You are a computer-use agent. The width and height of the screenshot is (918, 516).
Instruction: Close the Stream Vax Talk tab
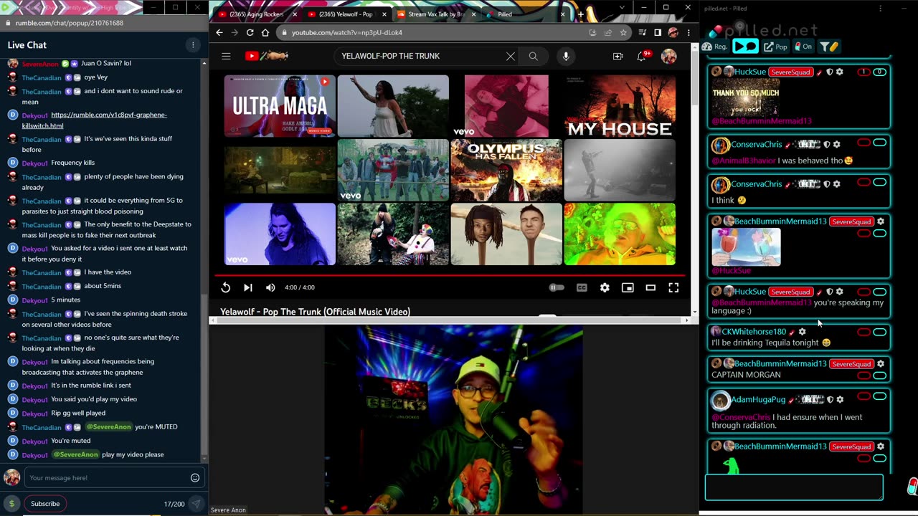pos(473,14)
